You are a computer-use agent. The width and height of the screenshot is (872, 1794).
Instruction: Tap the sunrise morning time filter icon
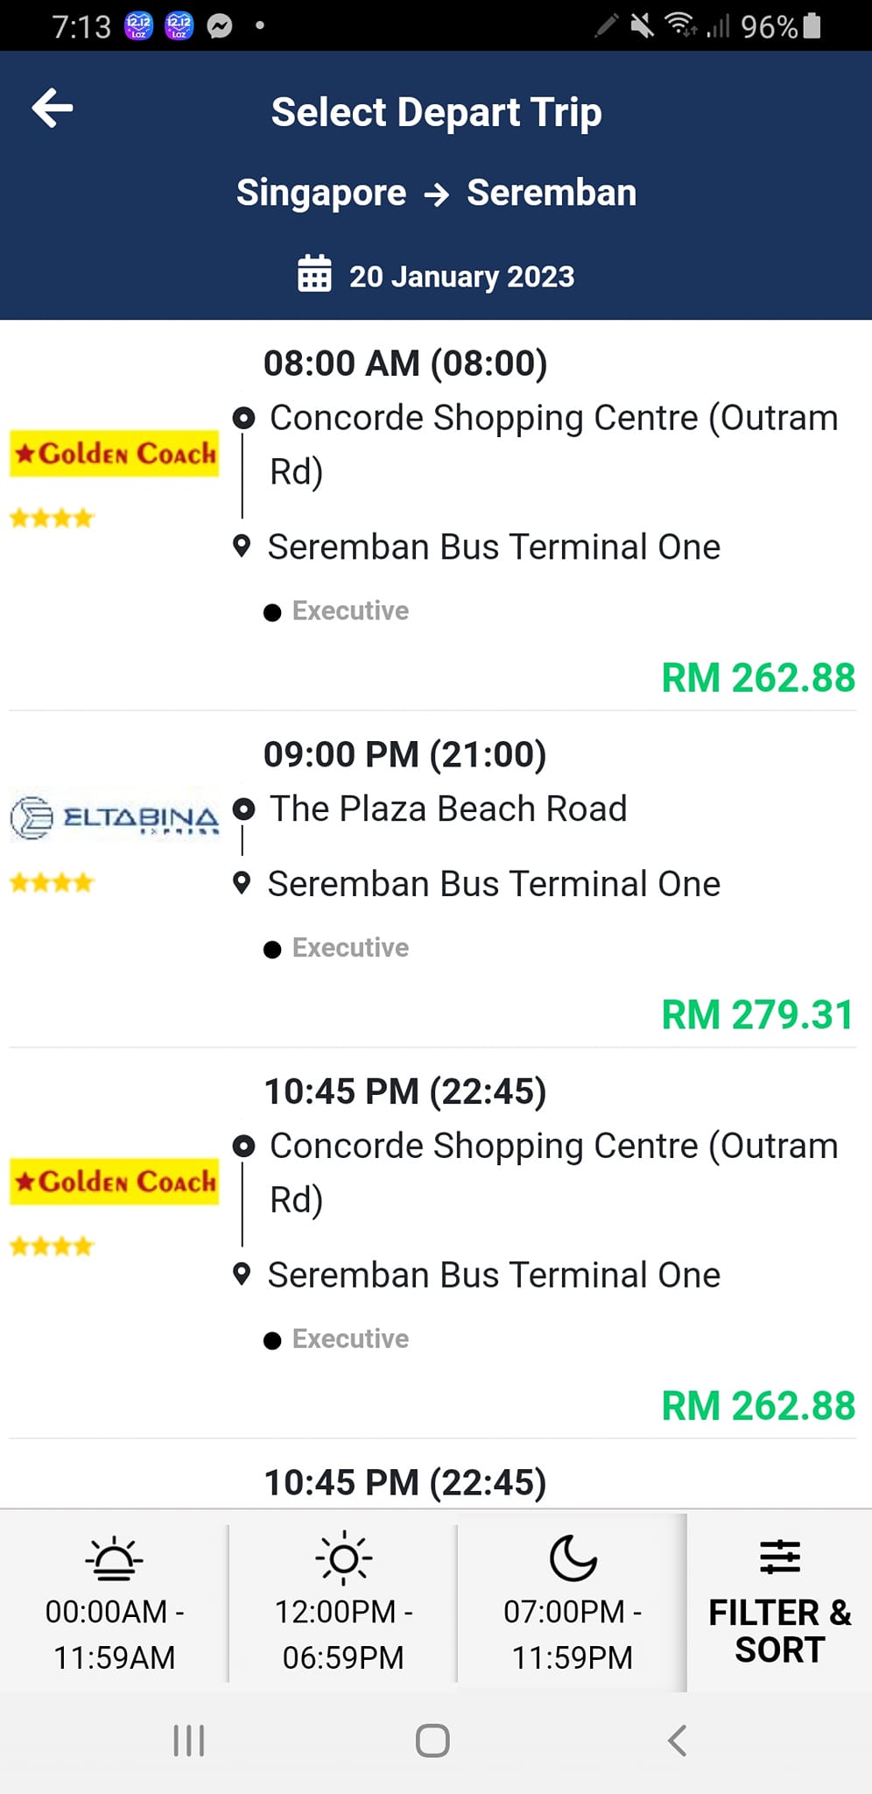(x=114, y=1558)
